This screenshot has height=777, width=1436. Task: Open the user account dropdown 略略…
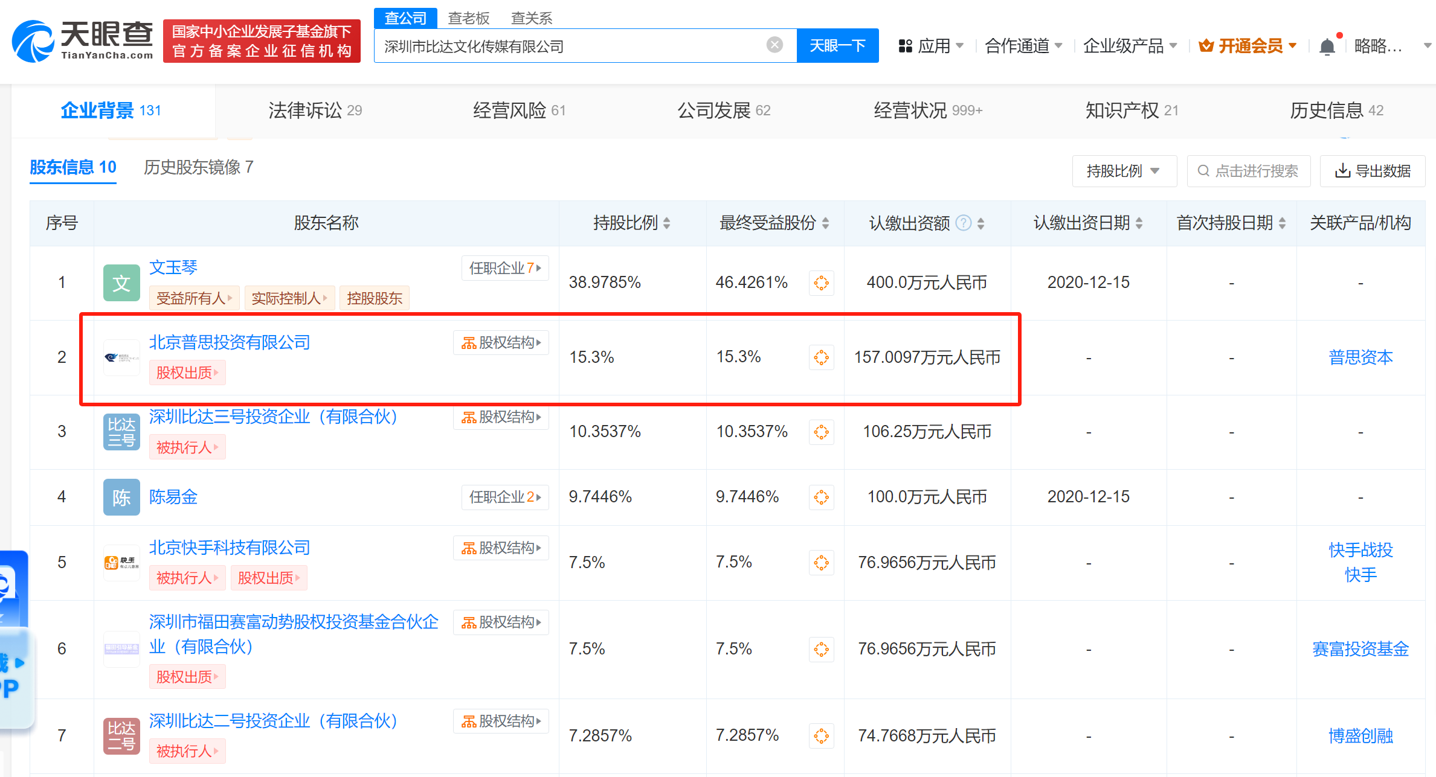1428,46
